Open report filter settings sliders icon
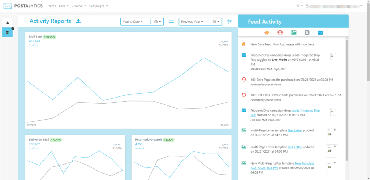Image resolution: width=370 pixels, height=180 pixels. point(229,22)
